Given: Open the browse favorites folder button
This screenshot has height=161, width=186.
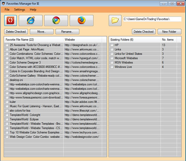Looking at the screenshot, I should coord(115,20).
